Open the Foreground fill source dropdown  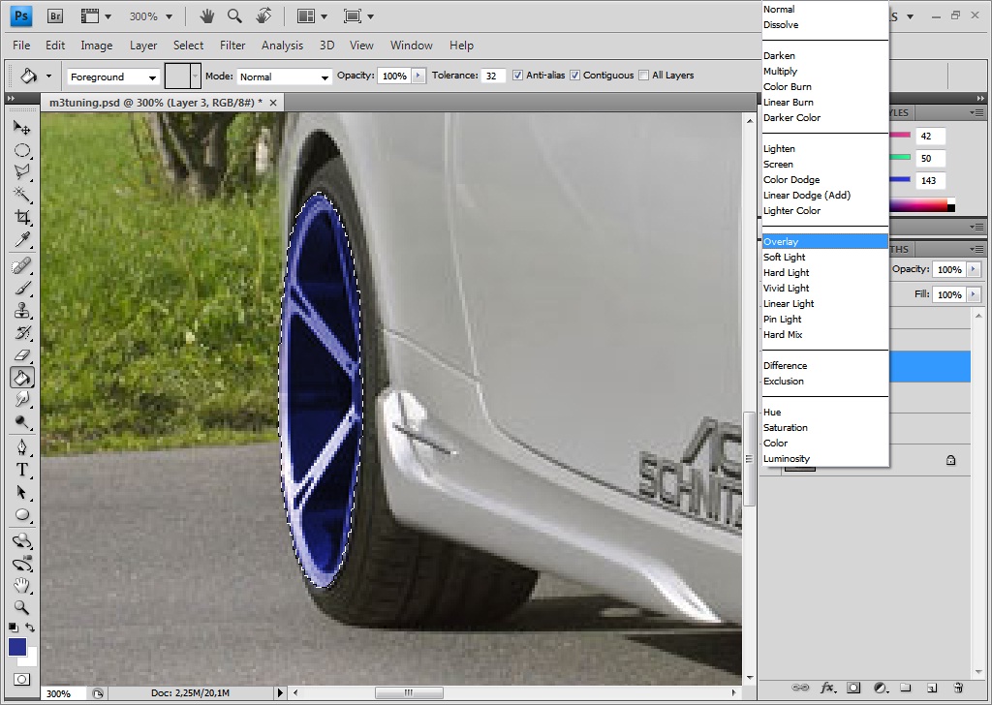click(x=113, y=77)
